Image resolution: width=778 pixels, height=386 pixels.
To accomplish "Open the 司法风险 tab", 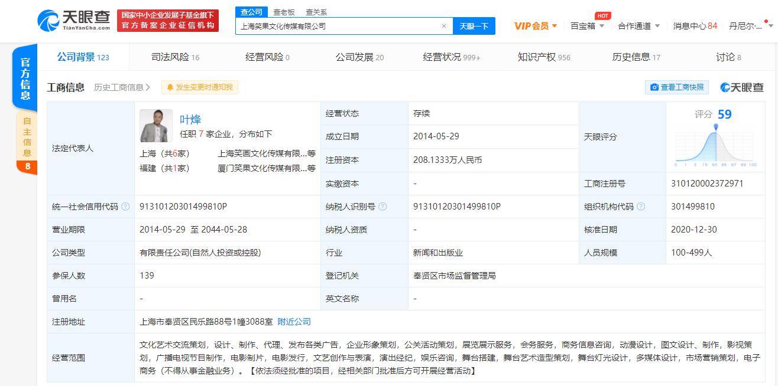I will (175, 57).
